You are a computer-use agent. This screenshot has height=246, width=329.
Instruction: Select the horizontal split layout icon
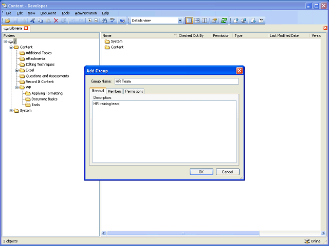point(197,20)
